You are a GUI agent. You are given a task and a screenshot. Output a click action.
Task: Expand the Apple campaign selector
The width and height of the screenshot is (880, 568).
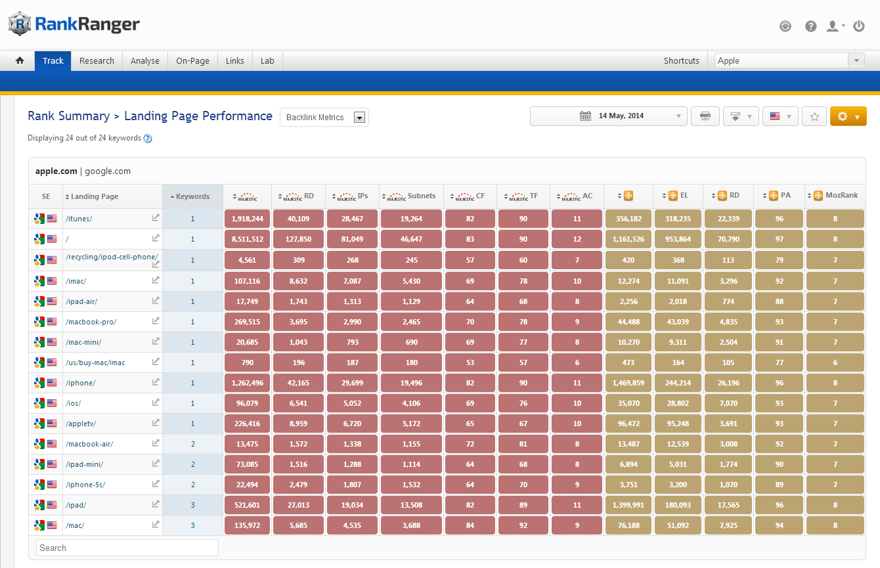[856, 60]
